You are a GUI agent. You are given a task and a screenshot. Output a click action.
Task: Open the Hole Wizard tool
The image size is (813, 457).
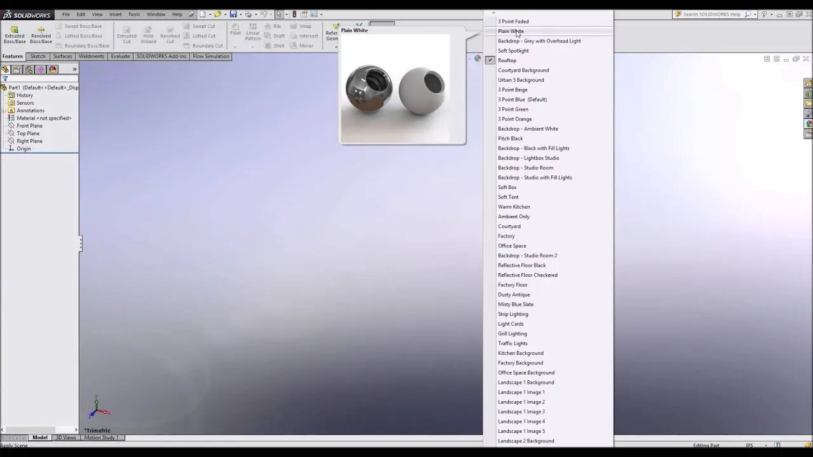coord(148,35)
